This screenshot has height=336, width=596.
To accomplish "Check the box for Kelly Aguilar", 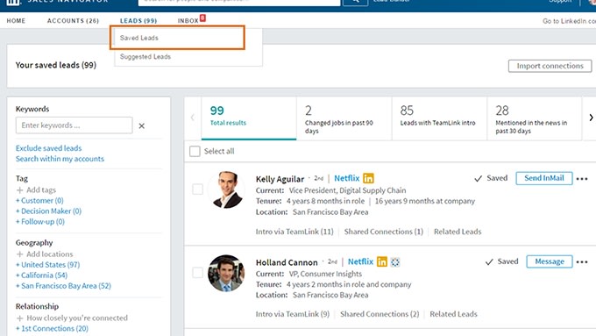I will coord(198,189).
